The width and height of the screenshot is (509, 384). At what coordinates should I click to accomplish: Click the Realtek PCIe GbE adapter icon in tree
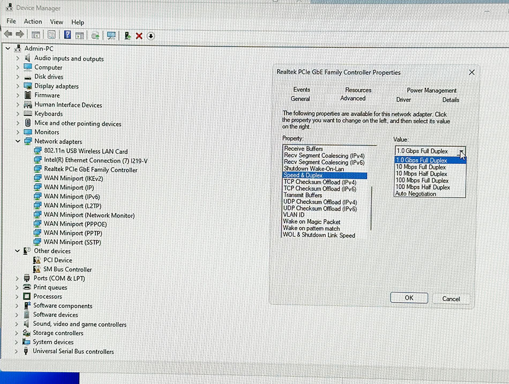38,169
